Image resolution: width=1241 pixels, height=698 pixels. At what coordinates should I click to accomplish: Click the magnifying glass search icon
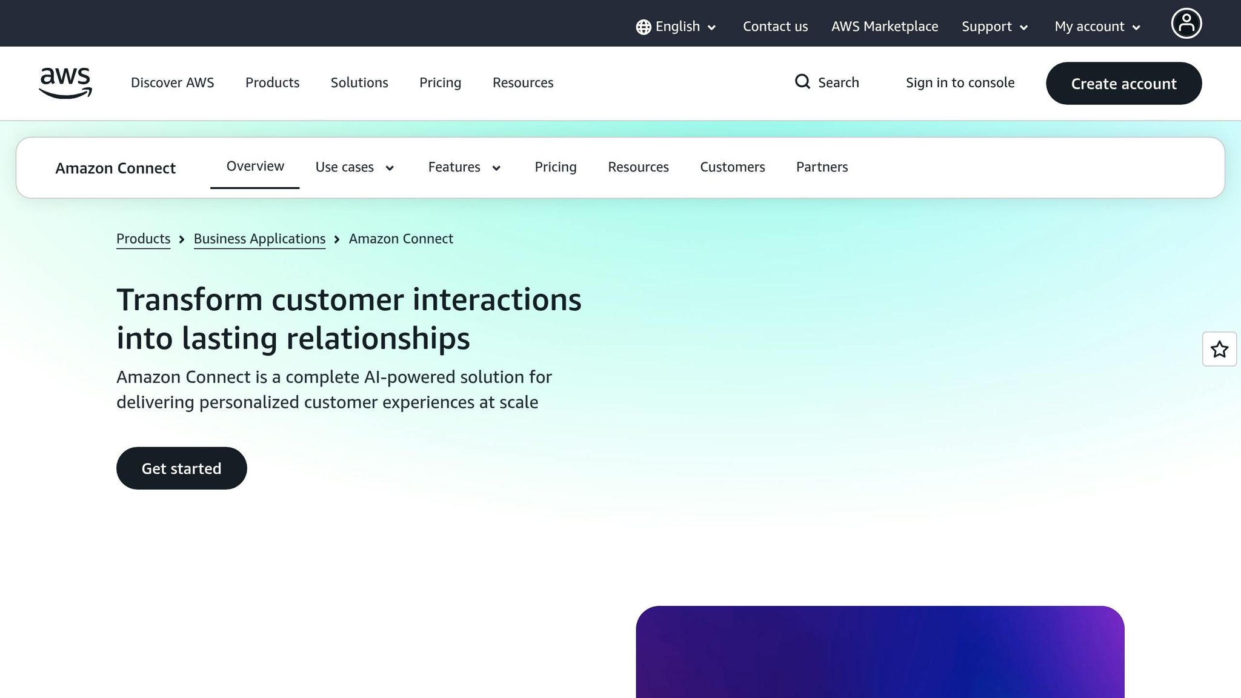click(802, 82)
